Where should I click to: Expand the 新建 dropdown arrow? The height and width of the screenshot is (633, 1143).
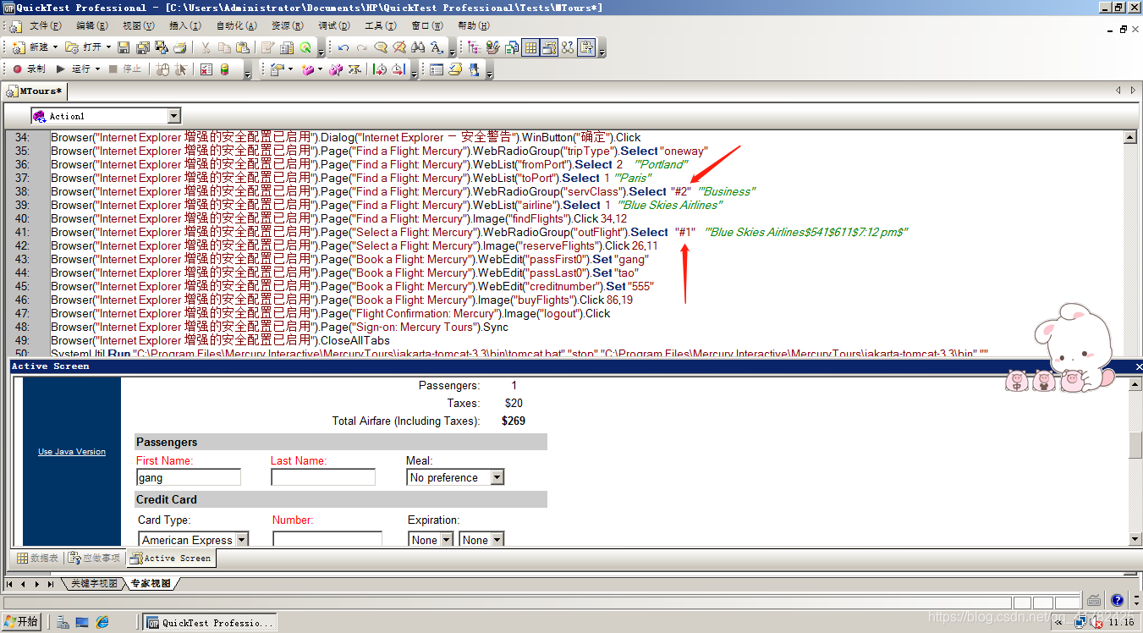[56, 47]
